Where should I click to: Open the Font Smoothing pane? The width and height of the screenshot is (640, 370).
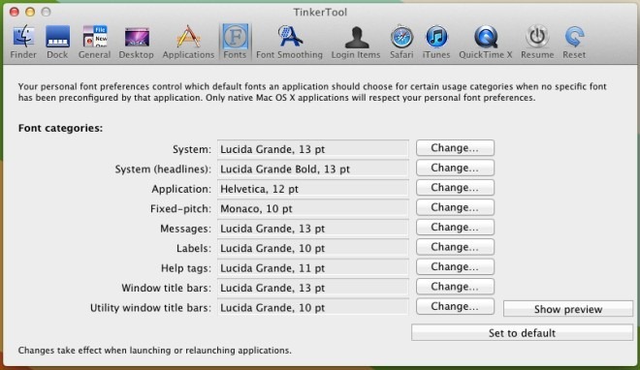pyautogui.click(x=289, y=42)
